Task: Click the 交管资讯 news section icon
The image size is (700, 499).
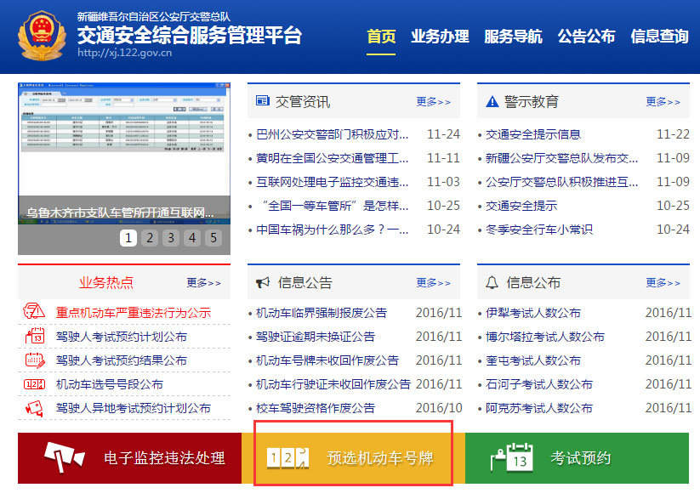Action: (x=264, y=100)
